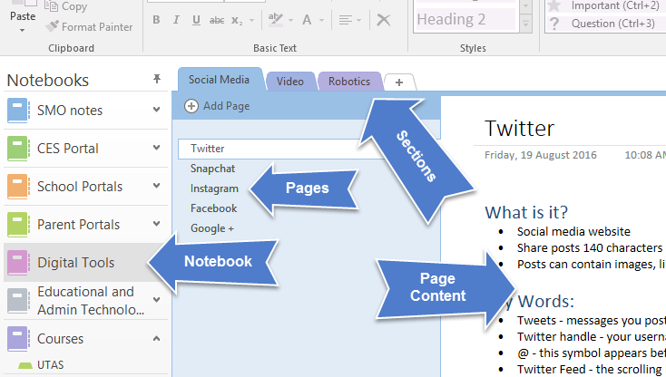Apply the Question tag
The width and height of the screenshot is (666, 377).
tap(602, 24)
